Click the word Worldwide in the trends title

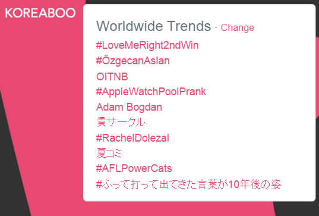click(130, 26)
